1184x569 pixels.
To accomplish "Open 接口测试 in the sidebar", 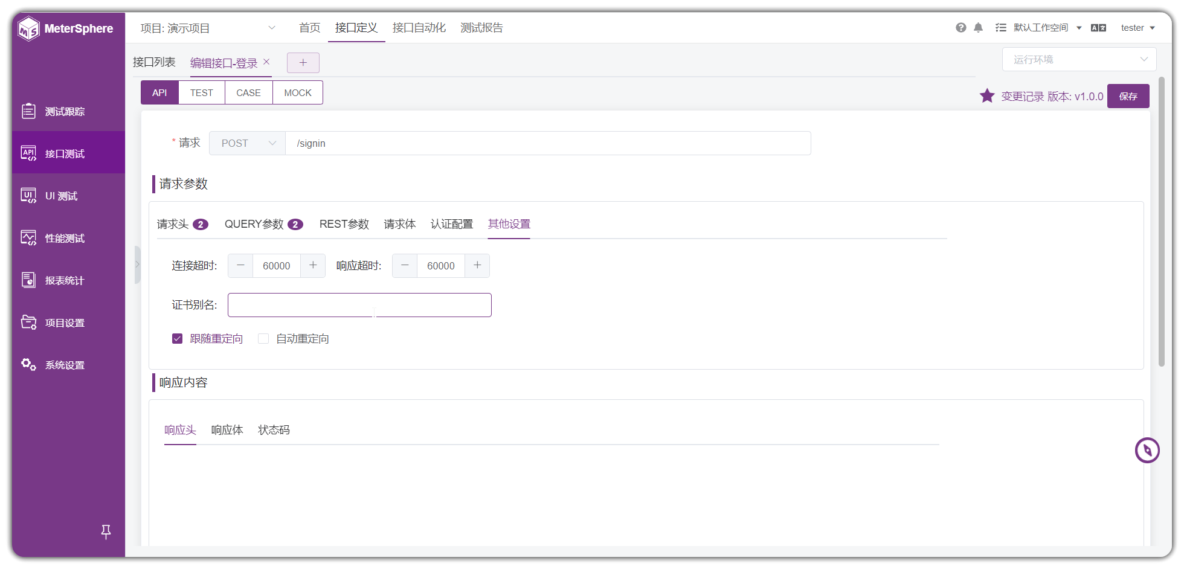I will (x=68, y=153).
